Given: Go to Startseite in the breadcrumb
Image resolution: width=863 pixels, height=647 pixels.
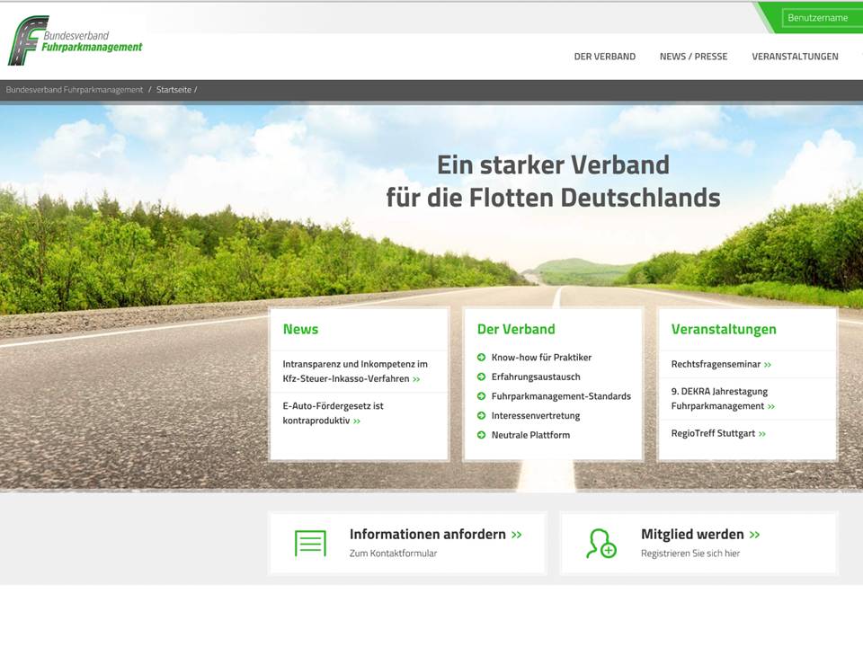Looking at the screenshot, I should point(173,90).
